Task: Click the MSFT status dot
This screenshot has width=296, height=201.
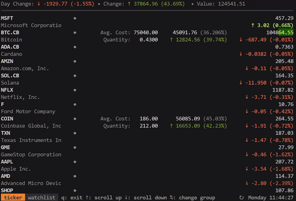Action: coord(75,18)
